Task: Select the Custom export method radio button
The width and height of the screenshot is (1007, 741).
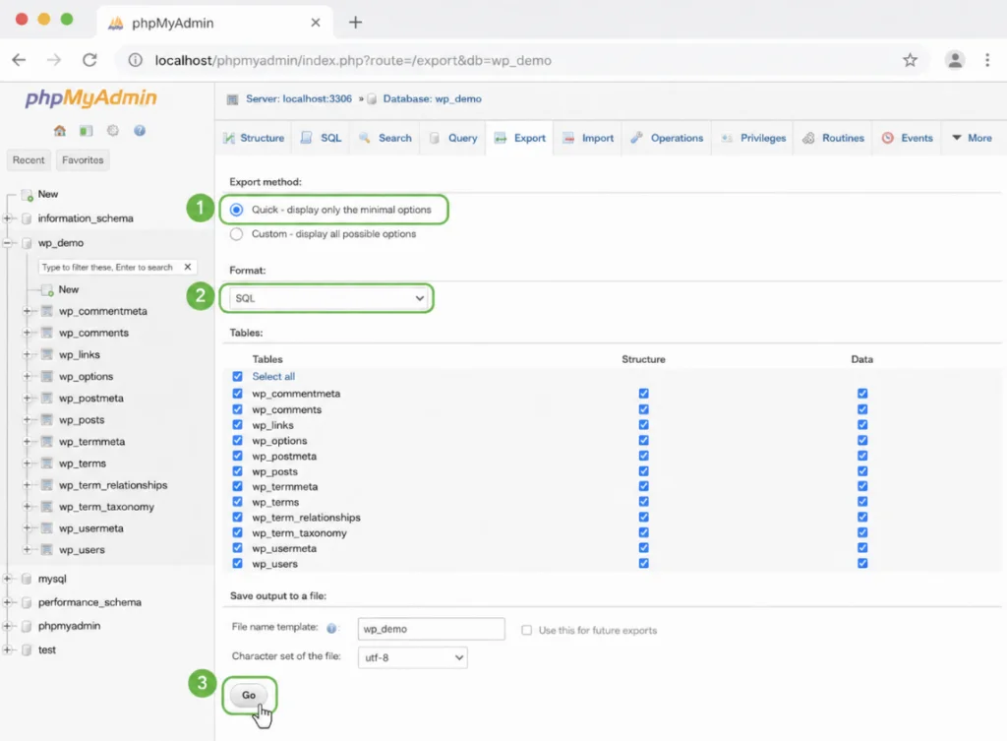Action: coord(236,234)
